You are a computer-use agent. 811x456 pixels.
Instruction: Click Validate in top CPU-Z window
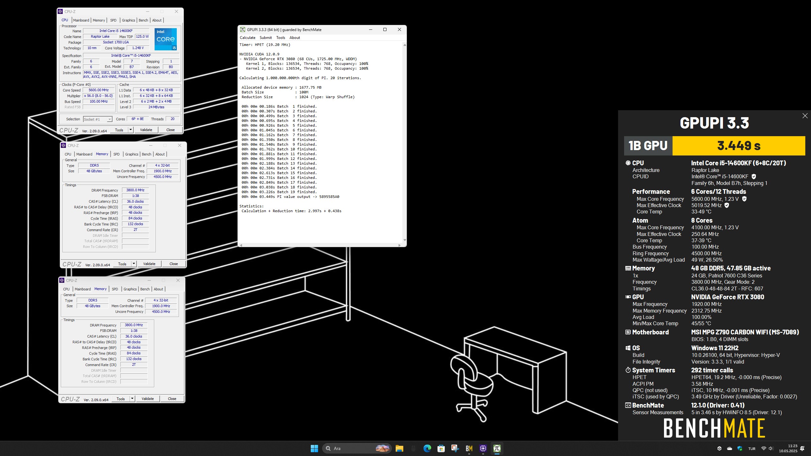pyautogui.click(x=146, y=130)
